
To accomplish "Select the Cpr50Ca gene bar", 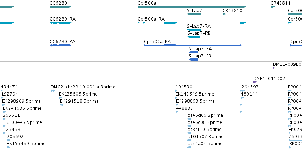I will [192, 7].
